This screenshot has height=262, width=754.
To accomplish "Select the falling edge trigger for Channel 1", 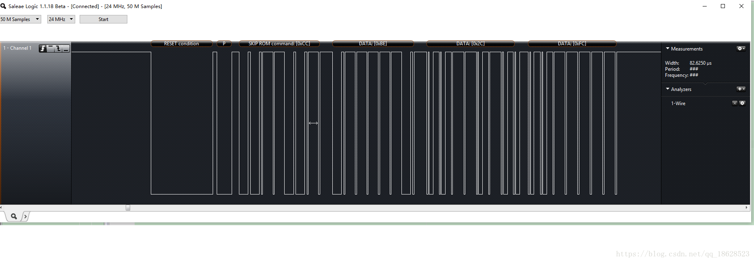I will [58, 49].
